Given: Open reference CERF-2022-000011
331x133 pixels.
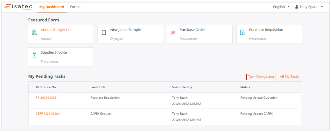Looking at the screenshot, I should click(48, 114).
